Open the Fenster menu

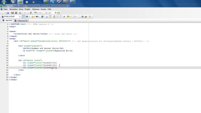pyautogui.click(x=43, y=9)
